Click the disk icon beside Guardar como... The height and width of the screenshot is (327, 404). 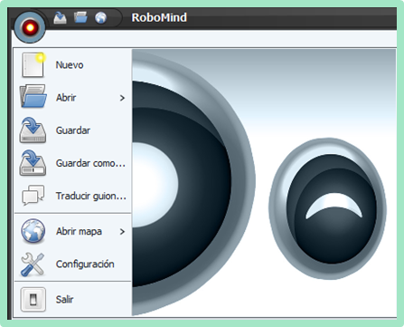tap(33, 163)
